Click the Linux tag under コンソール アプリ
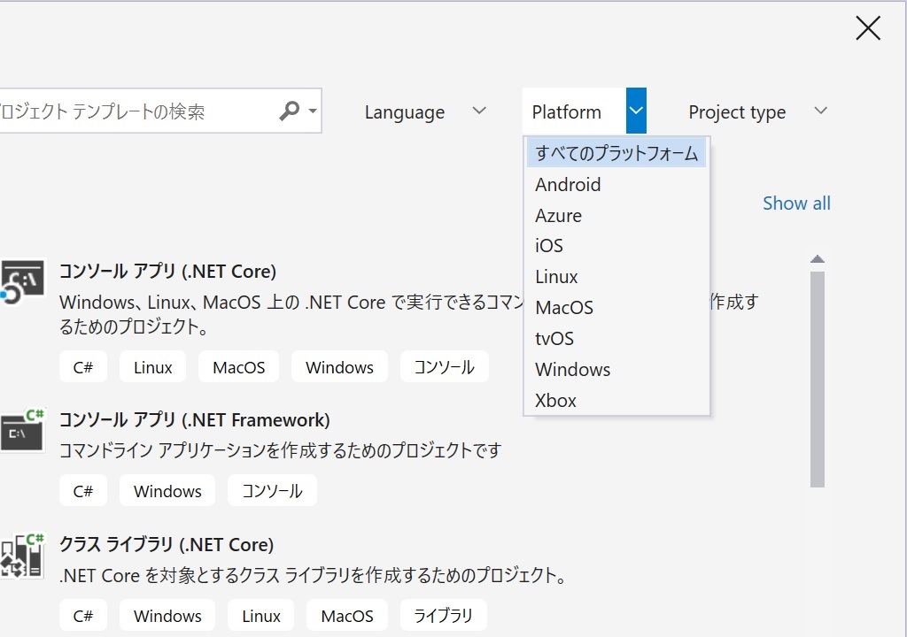Screen dimensions: 907x637 tap(151, 366)
